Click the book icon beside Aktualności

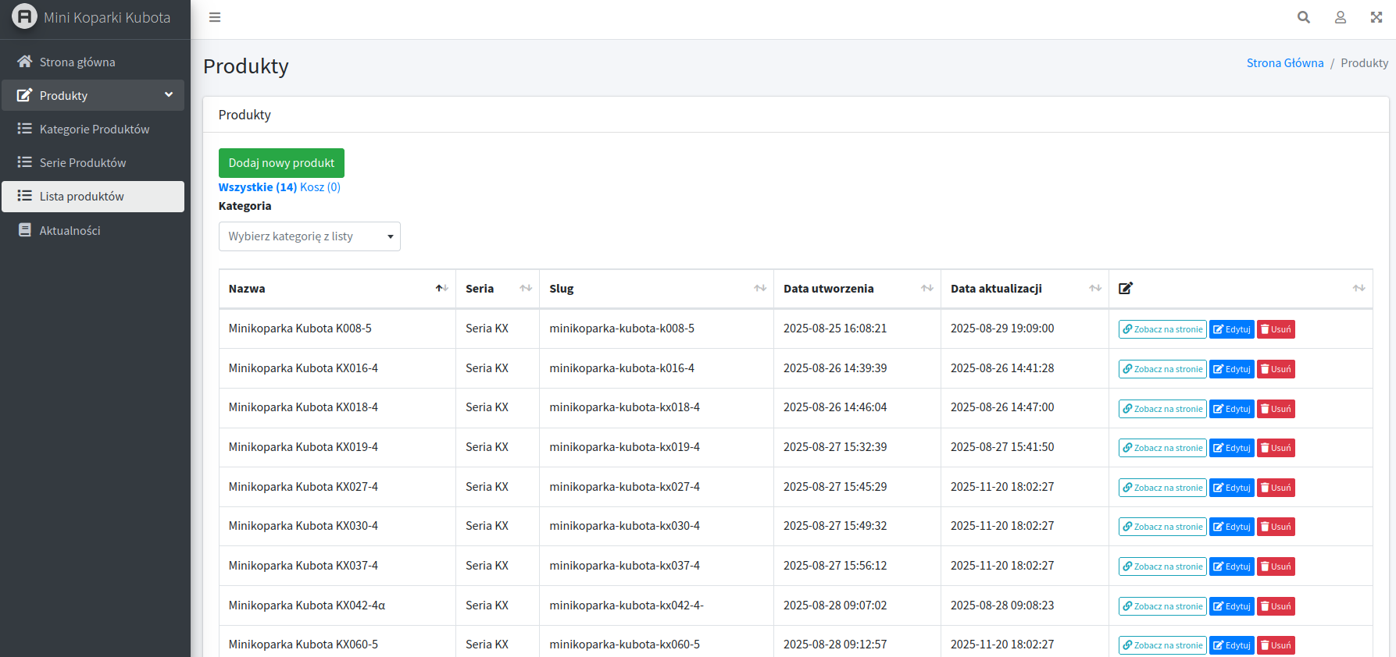(x=25, y=230)
